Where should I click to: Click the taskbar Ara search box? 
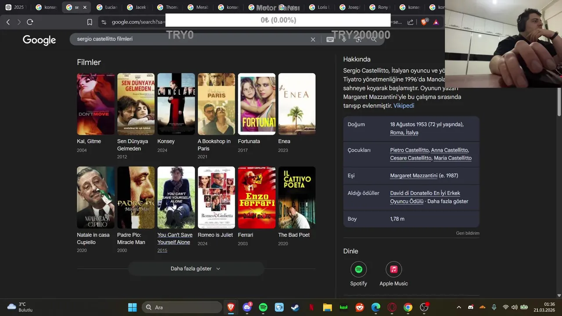point(182,307)
